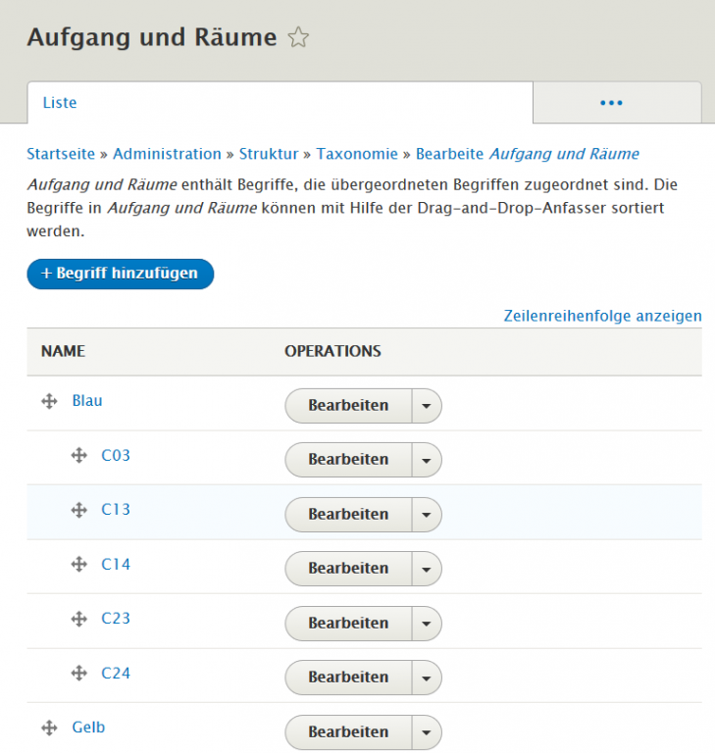The image size is (715, 753).
Task: Click the drag handle beside C14
Action: [79, 565]
